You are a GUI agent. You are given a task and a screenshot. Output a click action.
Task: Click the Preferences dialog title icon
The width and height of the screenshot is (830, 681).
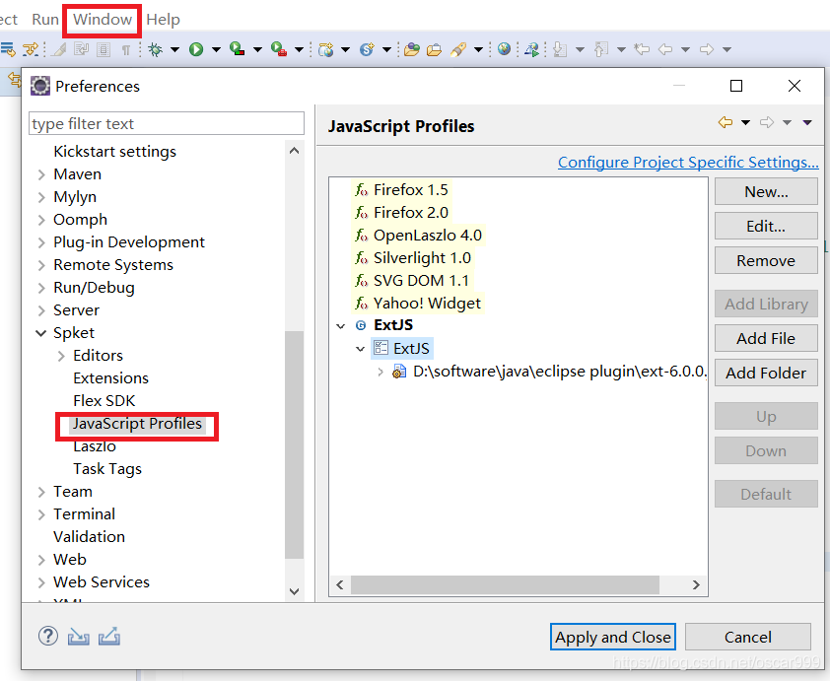click(39, 86)
